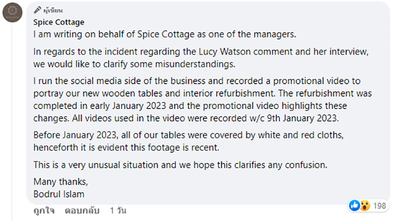Open the Spice Cottage profile name link
Screen dimensions: 397x221
tap(59, 22)
